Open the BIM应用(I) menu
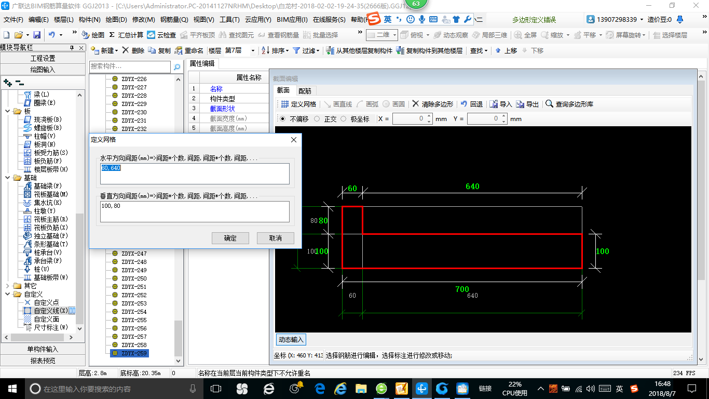 [x=292, y=20]
